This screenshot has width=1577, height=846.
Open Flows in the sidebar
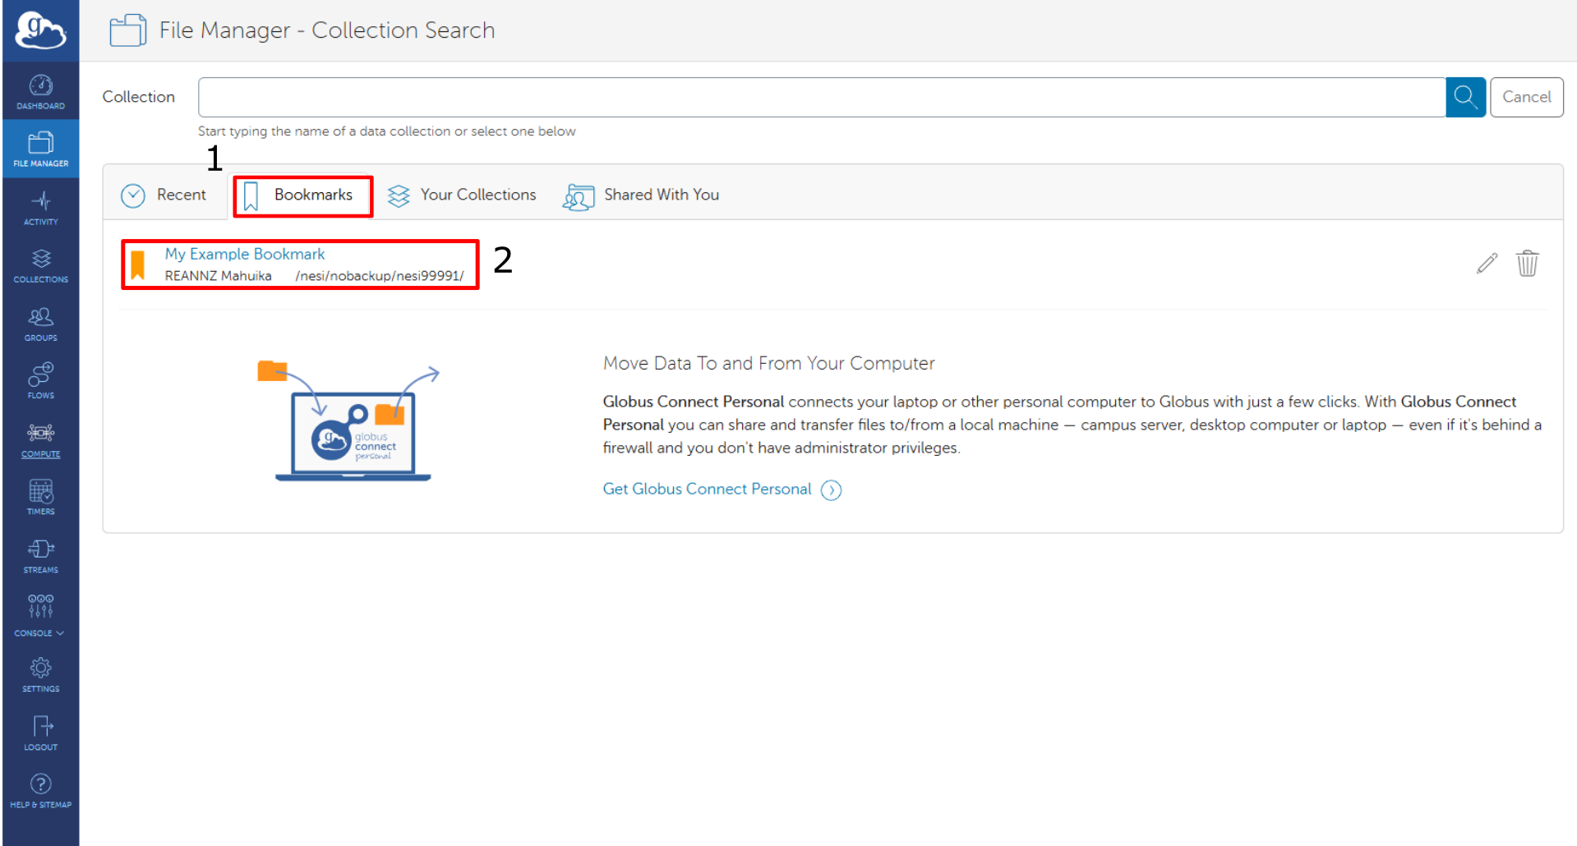point(40,382)
